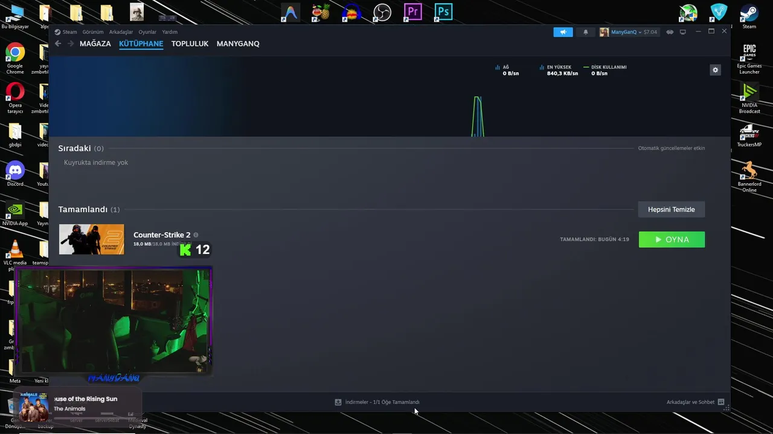The height and width of the screenshot is (434, 773).
Task: Open the Audacity desktop shortcut
Action: (x=351, y=12)
